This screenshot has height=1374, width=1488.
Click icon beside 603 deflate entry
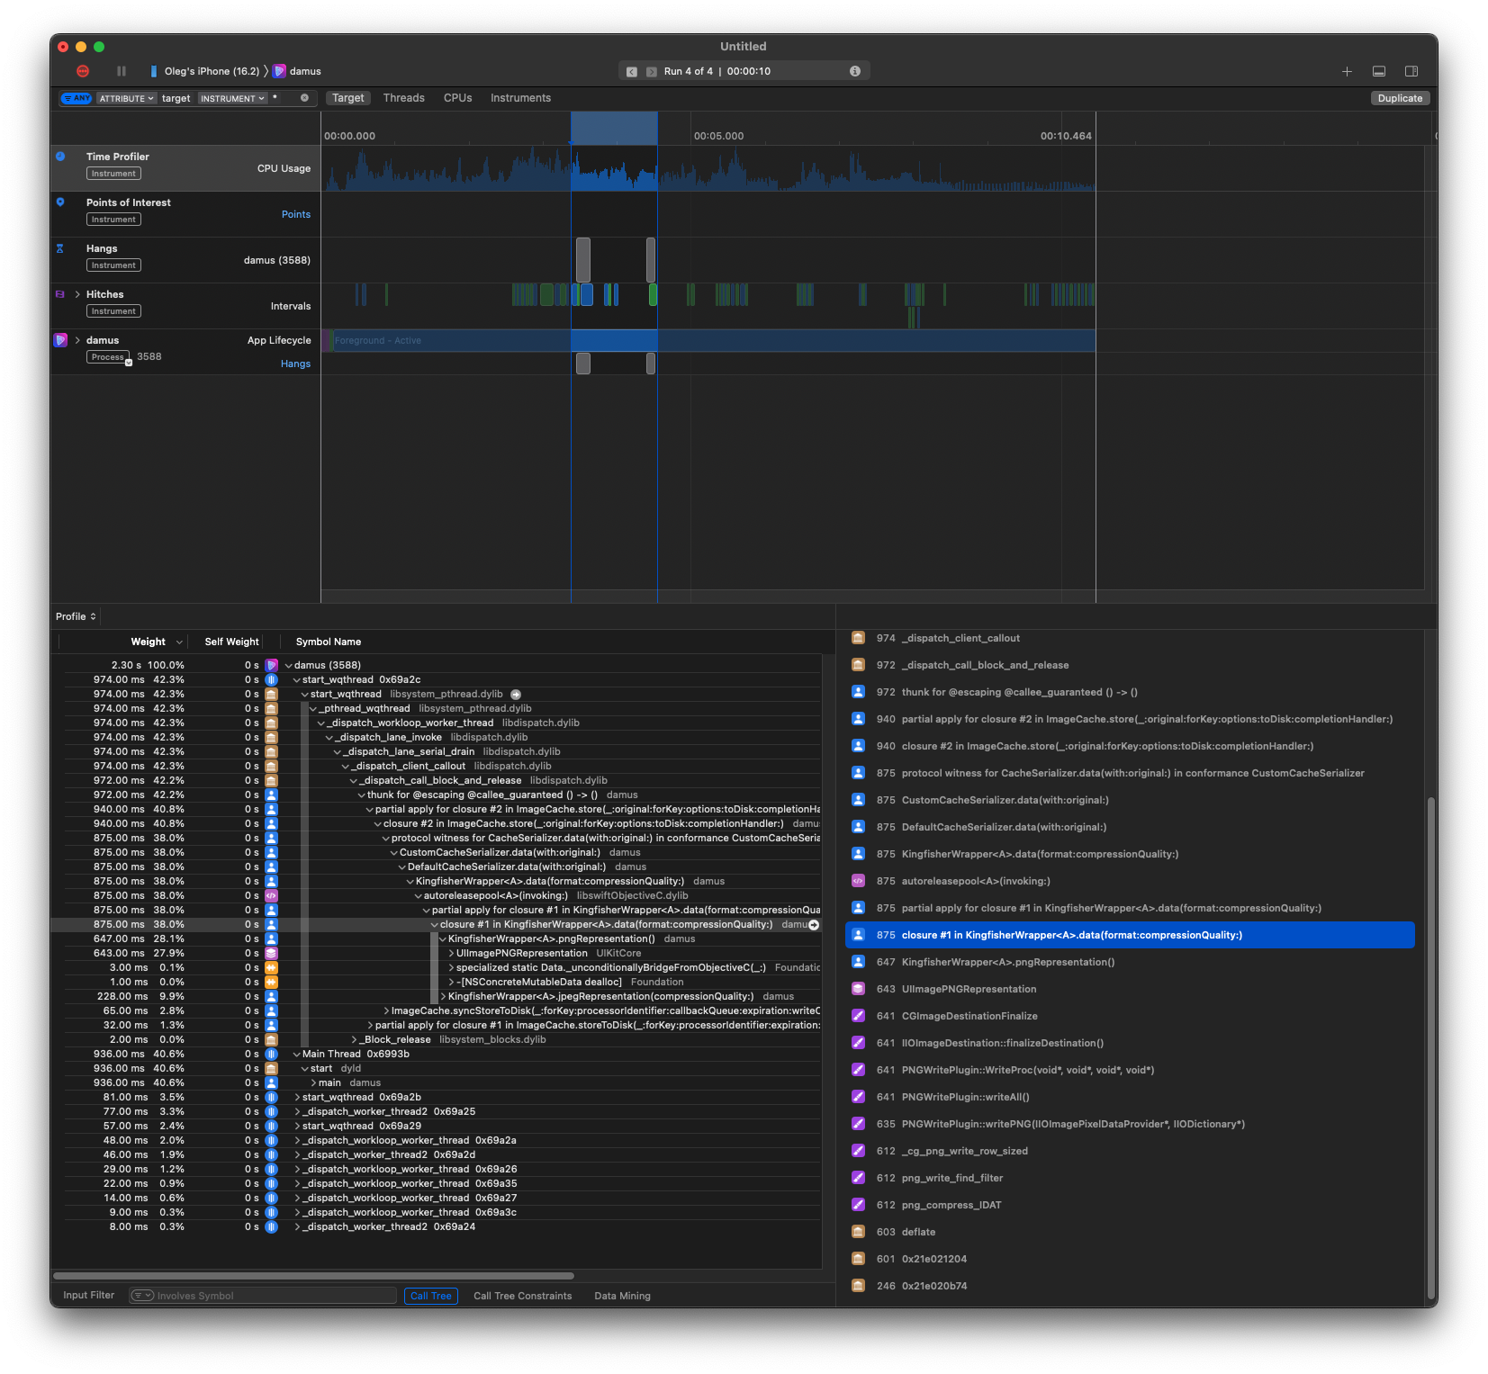click(859, 1232)
